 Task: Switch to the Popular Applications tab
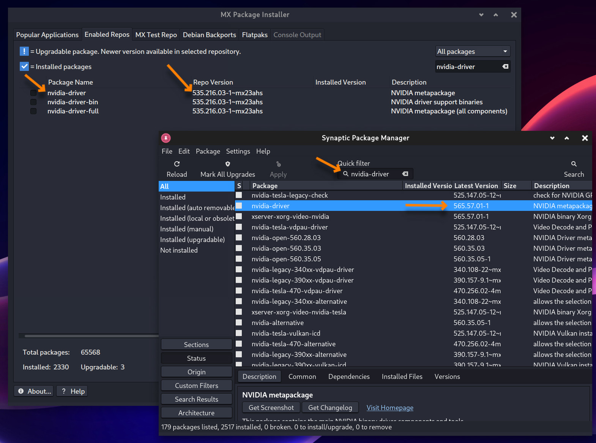(x=47, y=35)
